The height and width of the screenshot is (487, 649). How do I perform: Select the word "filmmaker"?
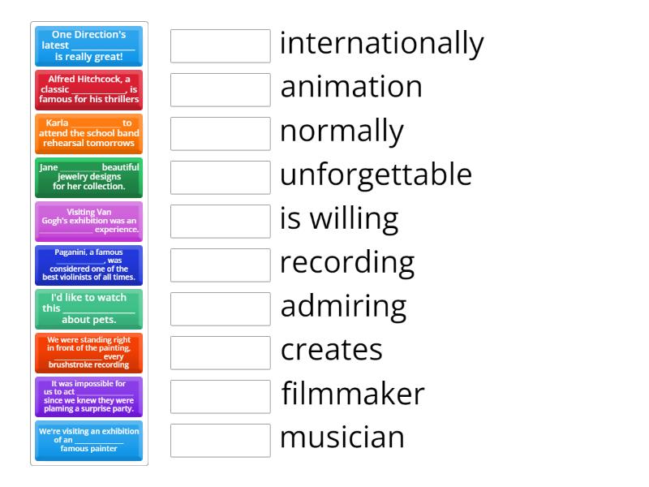tap(350, 394)
